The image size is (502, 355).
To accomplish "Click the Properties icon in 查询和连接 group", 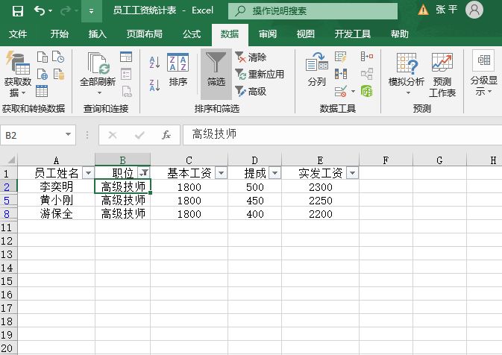I will click(126, 74).
